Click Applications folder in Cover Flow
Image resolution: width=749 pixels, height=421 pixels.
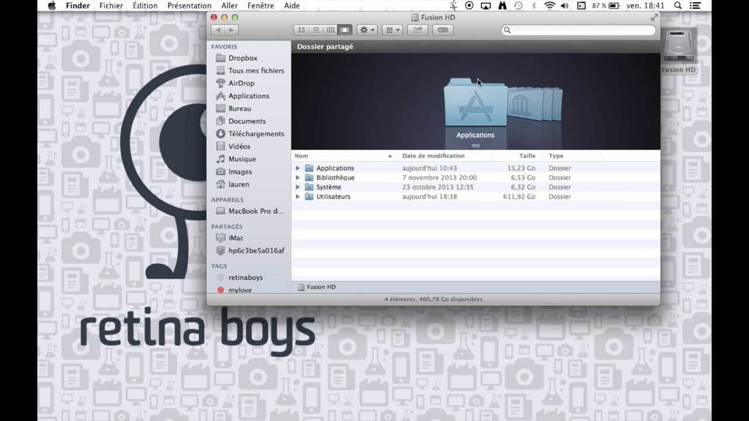475,103
